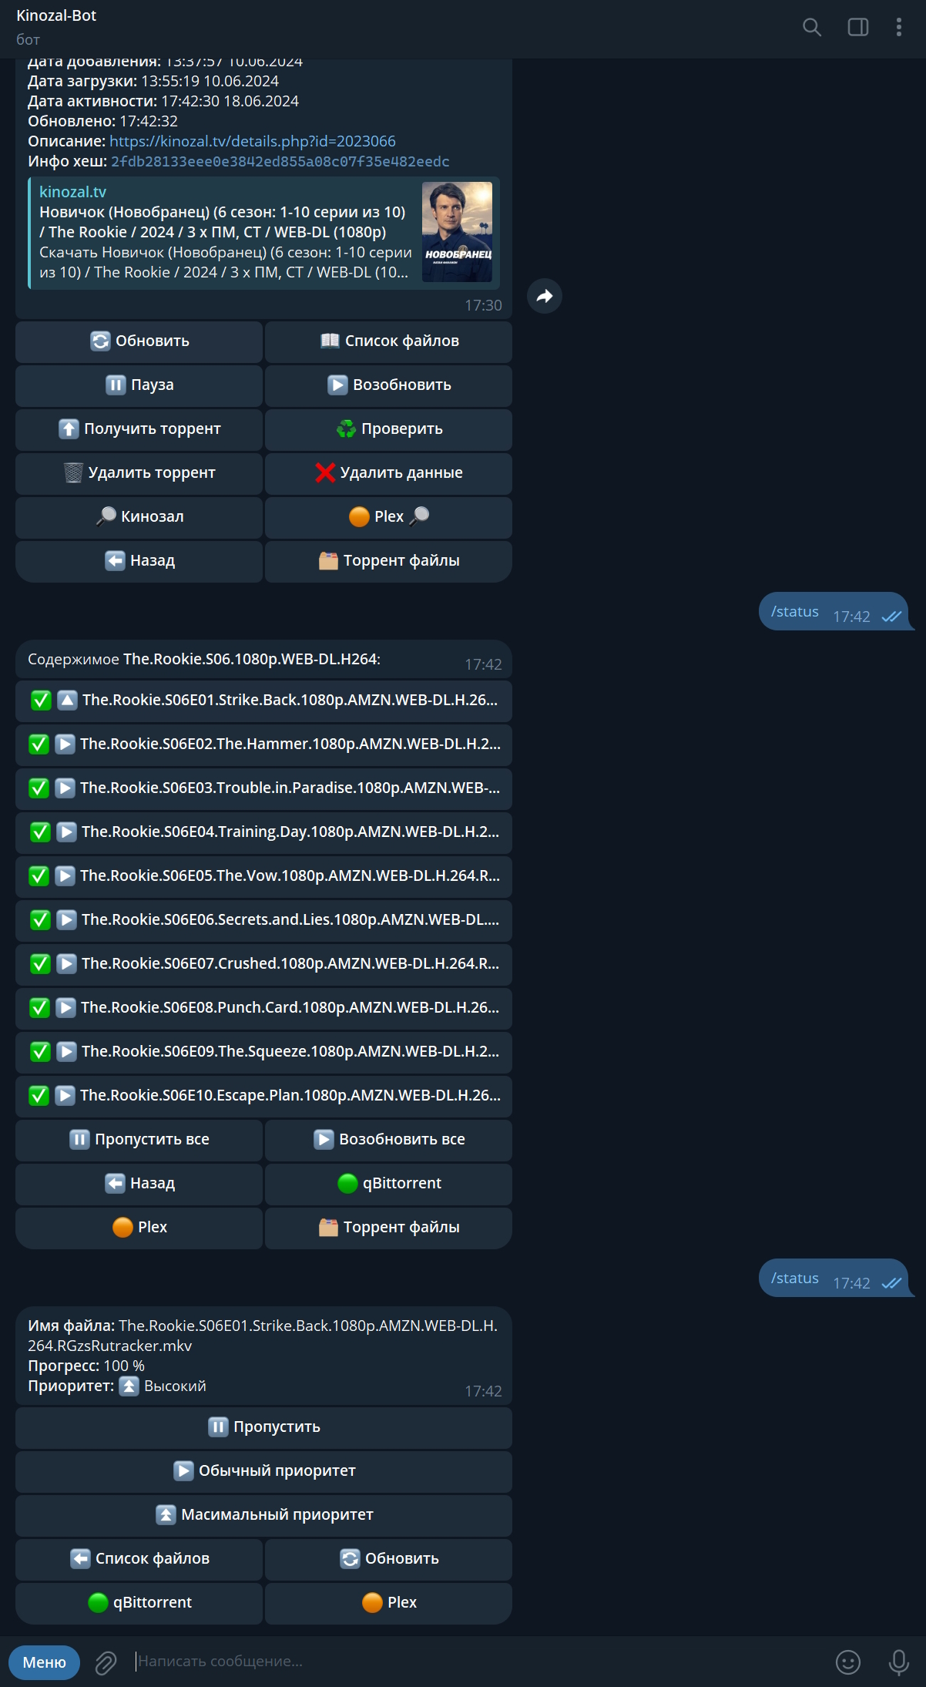Viewport: 926px width, 1687px height.
Task: Open the Меню bot commands button
Action: coord(44,1662)
